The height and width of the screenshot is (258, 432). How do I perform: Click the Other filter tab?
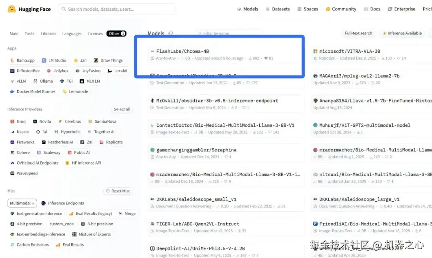116,34
